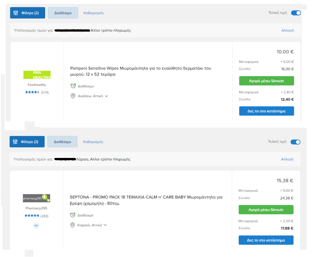Click Feelhealthy star rating (574)
The height and width of the screenshot is (257, 312).
[x=37, y=92]
